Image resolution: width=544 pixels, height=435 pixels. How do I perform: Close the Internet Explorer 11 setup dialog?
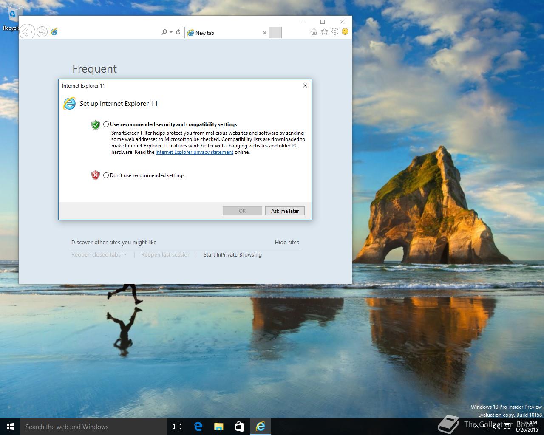point(305,85)
